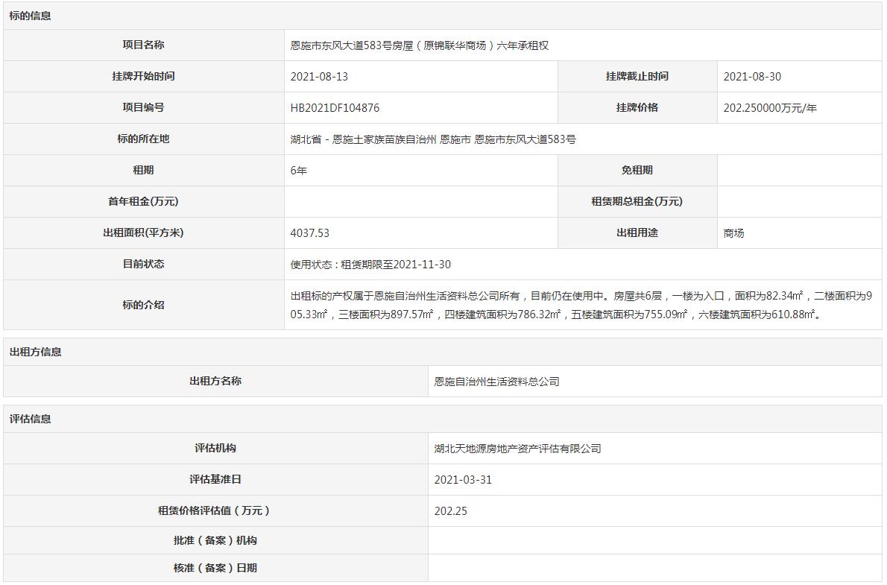Click the 出租方名称 label
This screenshot has width=887, height=585.
(x=215, y=382)
